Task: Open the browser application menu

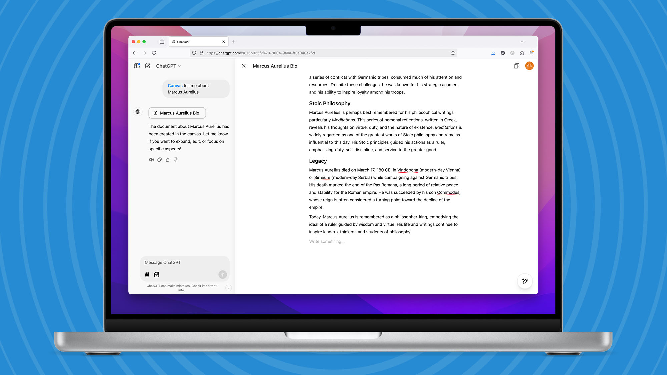Action: coord(532,53)
